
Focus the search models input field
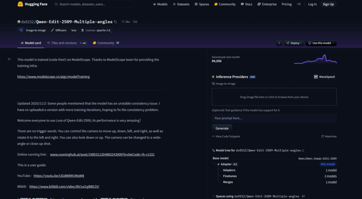[93, 4]
